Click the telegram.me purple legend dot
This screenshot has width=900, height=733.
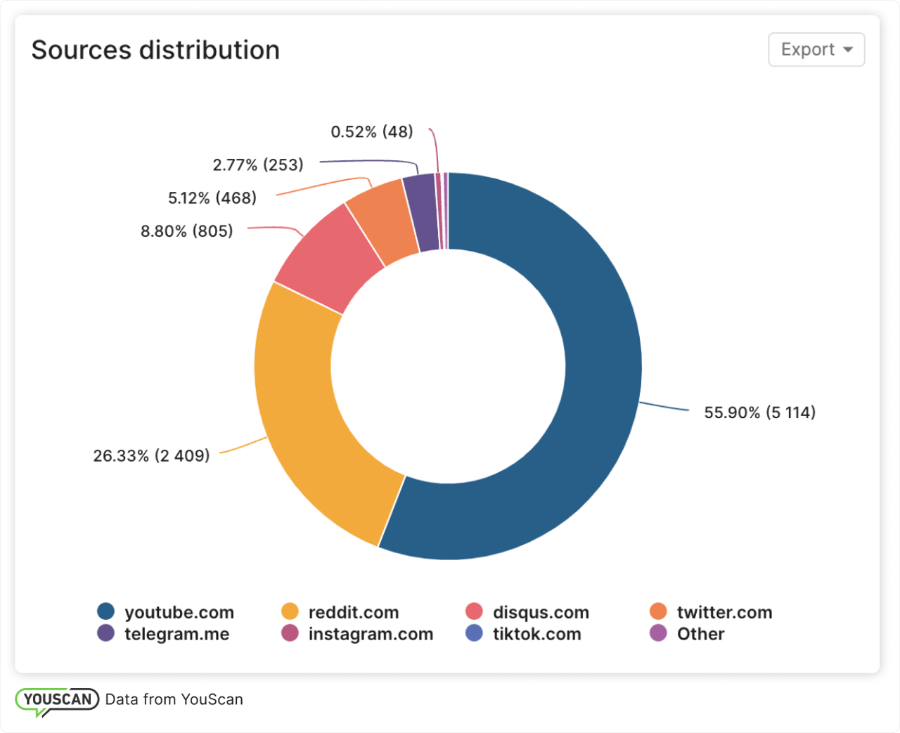click(106, 633)
